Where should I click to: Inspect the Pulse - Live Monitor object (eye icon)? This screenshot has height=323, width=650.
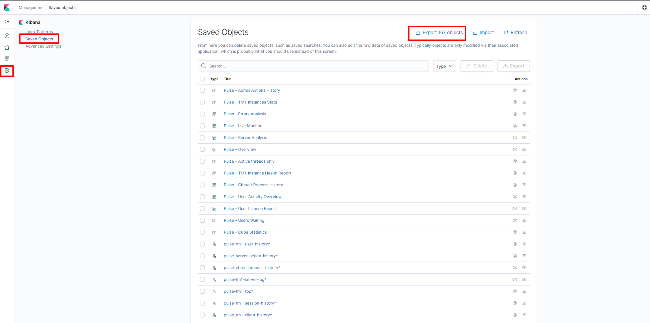[515, 126]
